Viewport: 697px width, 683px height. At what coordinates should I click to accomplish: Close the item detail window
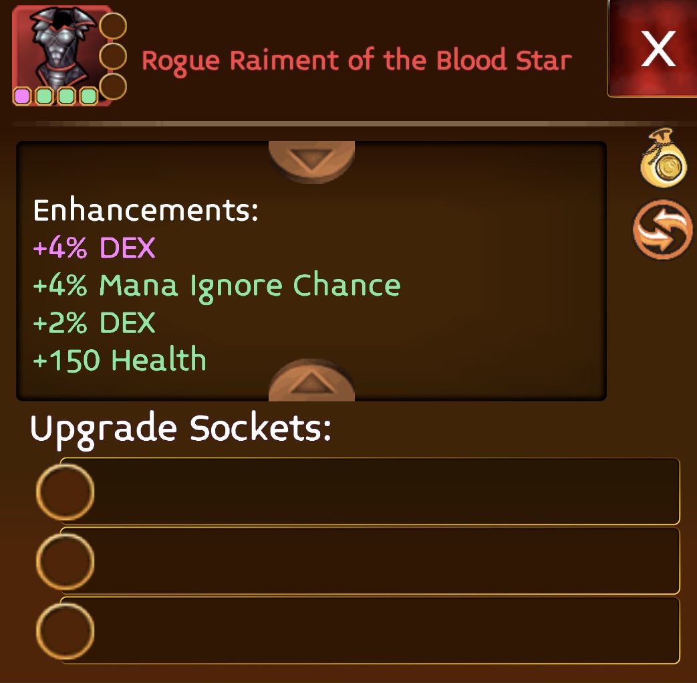652,48
